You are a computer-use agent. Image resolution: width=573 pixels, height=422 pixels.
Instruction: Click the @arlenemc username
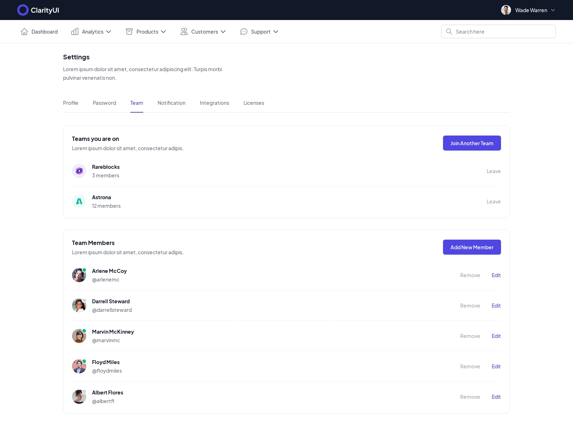click(x=106, y=280)
